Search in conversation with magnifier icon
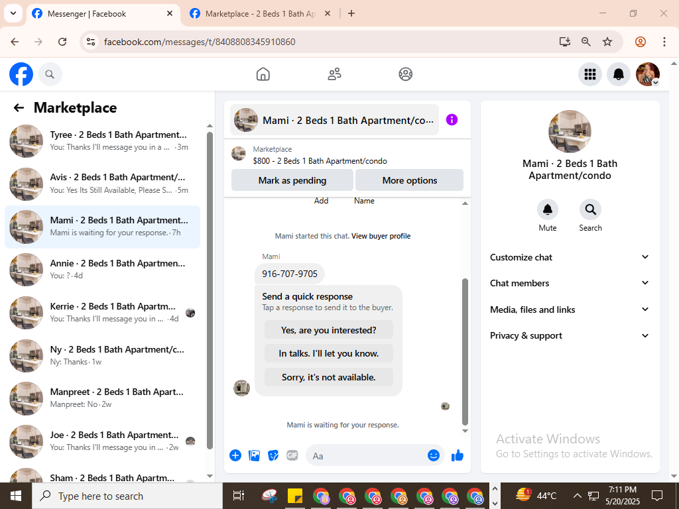Screen dimensions: 679x509 click(x=590, y=210)
